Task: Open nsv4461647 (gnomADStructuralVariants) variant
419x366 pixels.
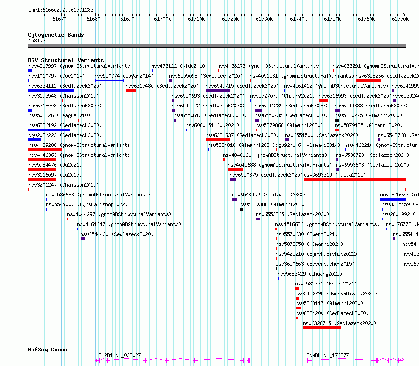Action: coord(129,224)
